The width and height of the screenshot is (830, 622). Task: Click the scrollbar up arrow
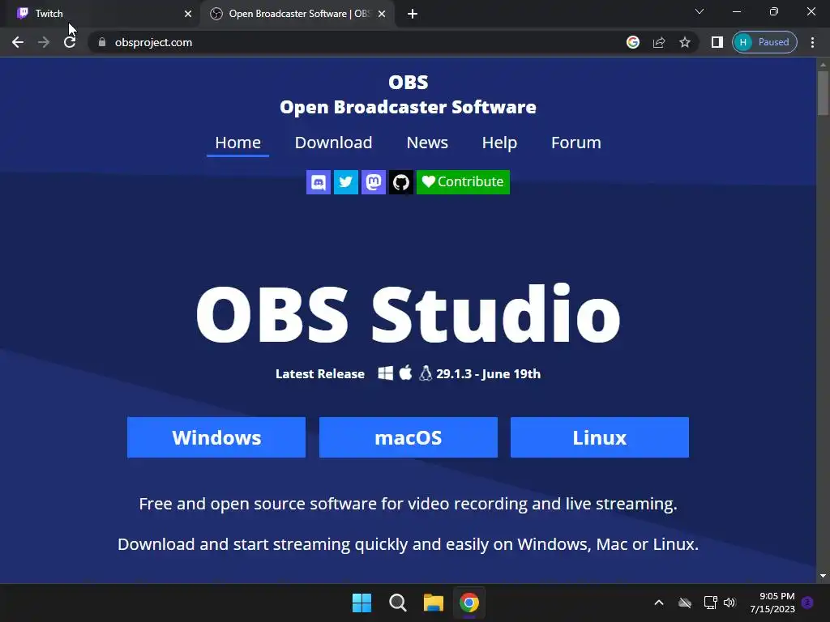[823, 65]
